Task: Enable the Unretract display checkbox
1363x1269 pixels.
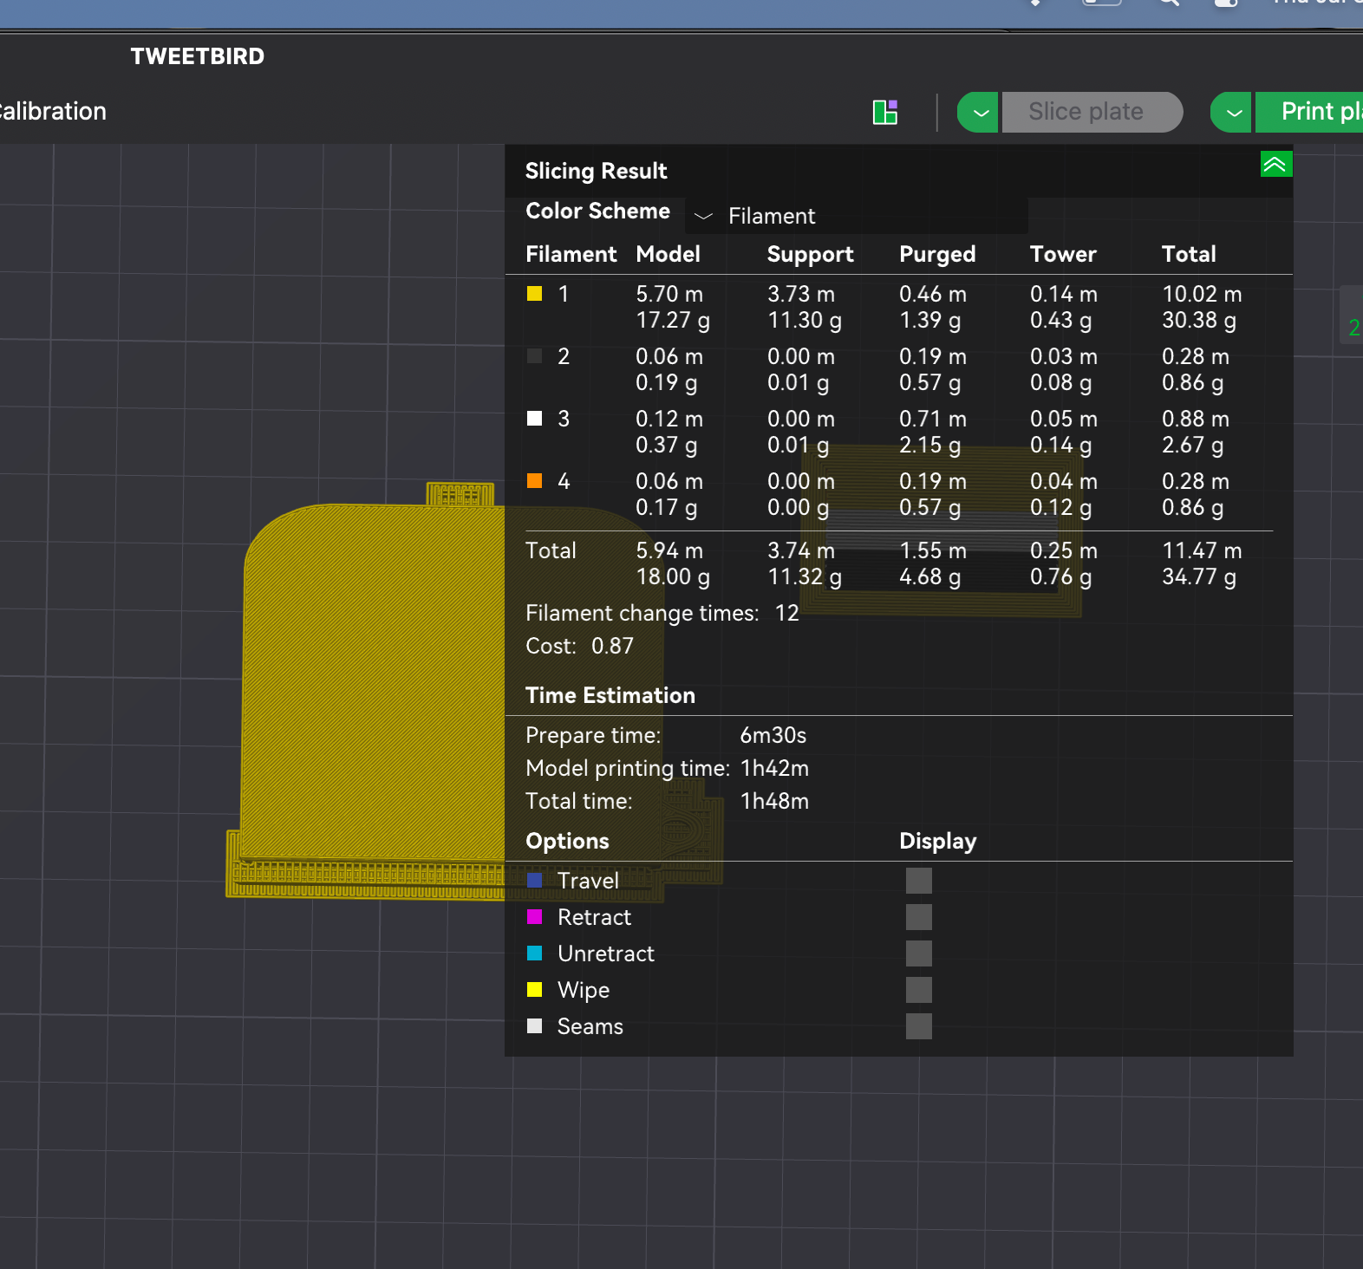Action: [x=919, y=953]
